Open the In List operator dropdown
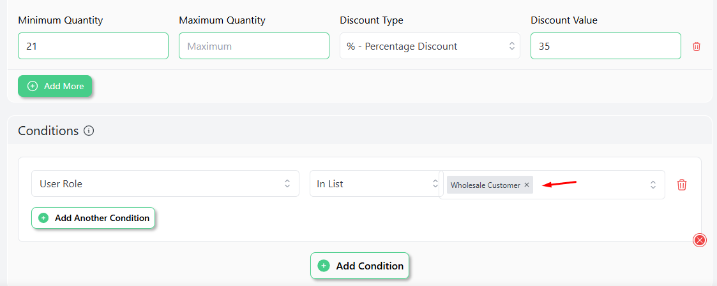This screenshot has width=717, height=286. coord(374,183)
